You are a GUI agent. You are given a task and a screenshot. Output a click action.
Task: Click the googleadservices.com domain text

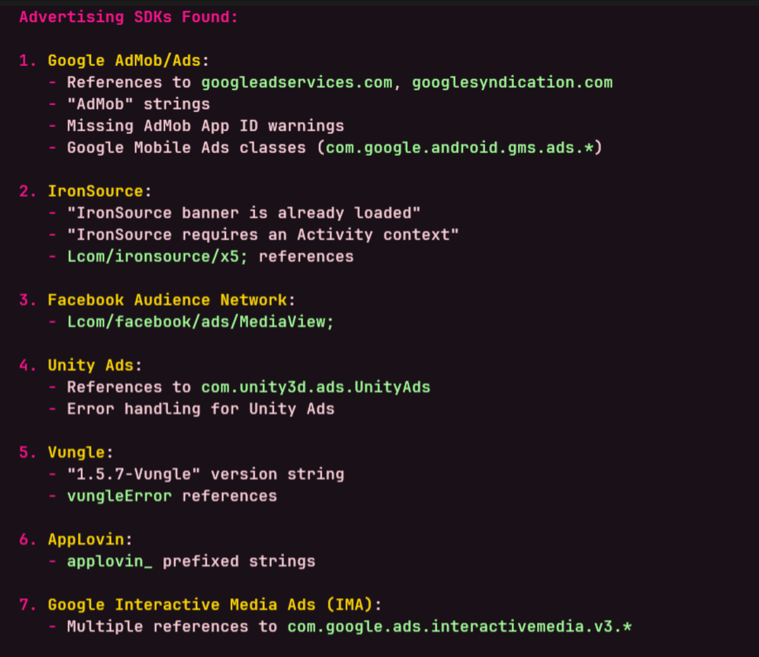[x=297, y=82]
